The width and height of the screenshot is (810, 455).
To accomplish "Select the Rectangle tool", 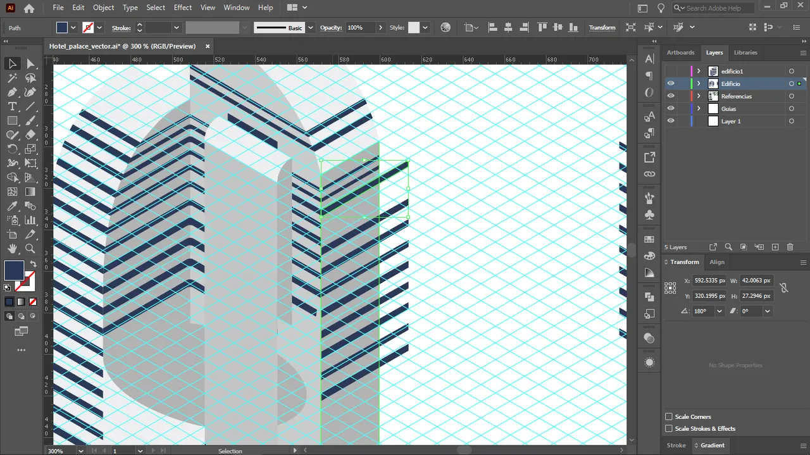I will tap(12, 121).
